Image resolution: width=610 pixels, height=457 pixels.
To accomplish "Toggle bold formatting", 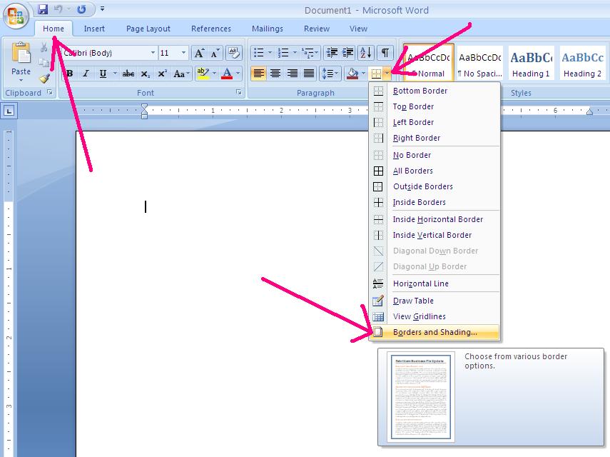I will point(68,74).
